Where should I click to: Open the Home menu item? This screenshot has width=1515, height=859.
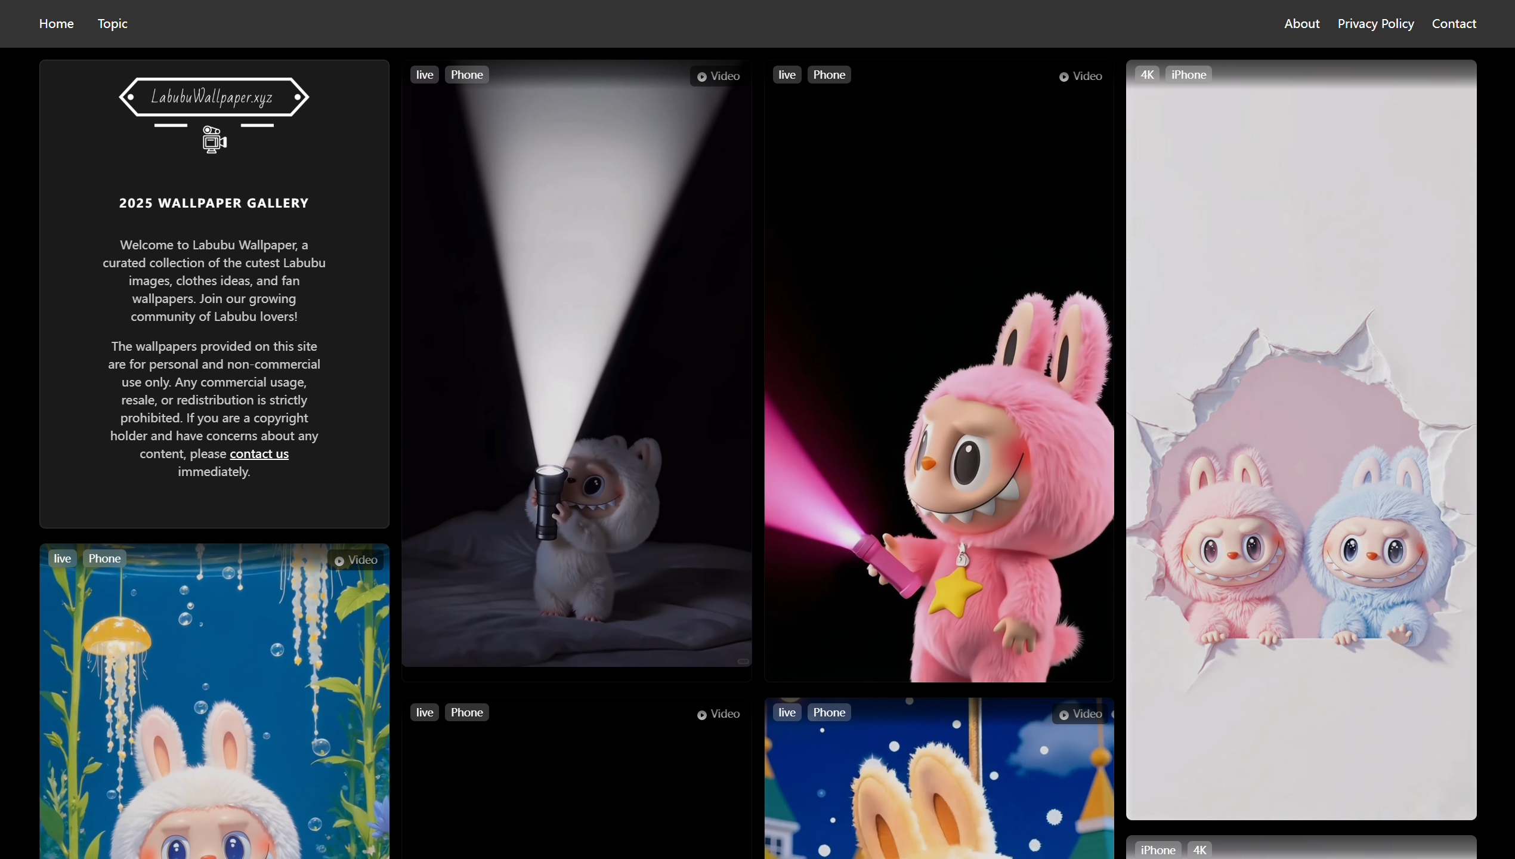56,24
